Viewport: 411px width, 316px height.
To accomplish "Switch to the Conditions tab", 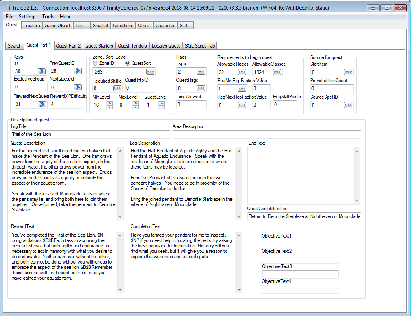I will tap(123, 26).
